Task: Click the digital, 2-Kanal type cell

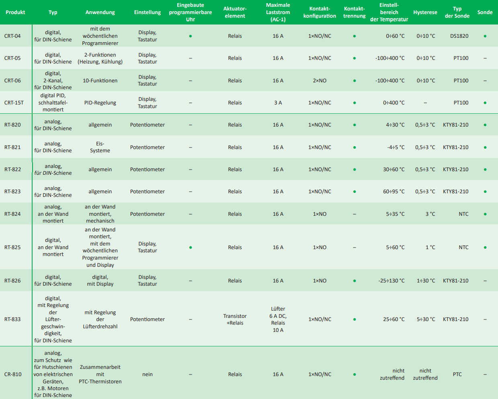Action: point(53,80)
